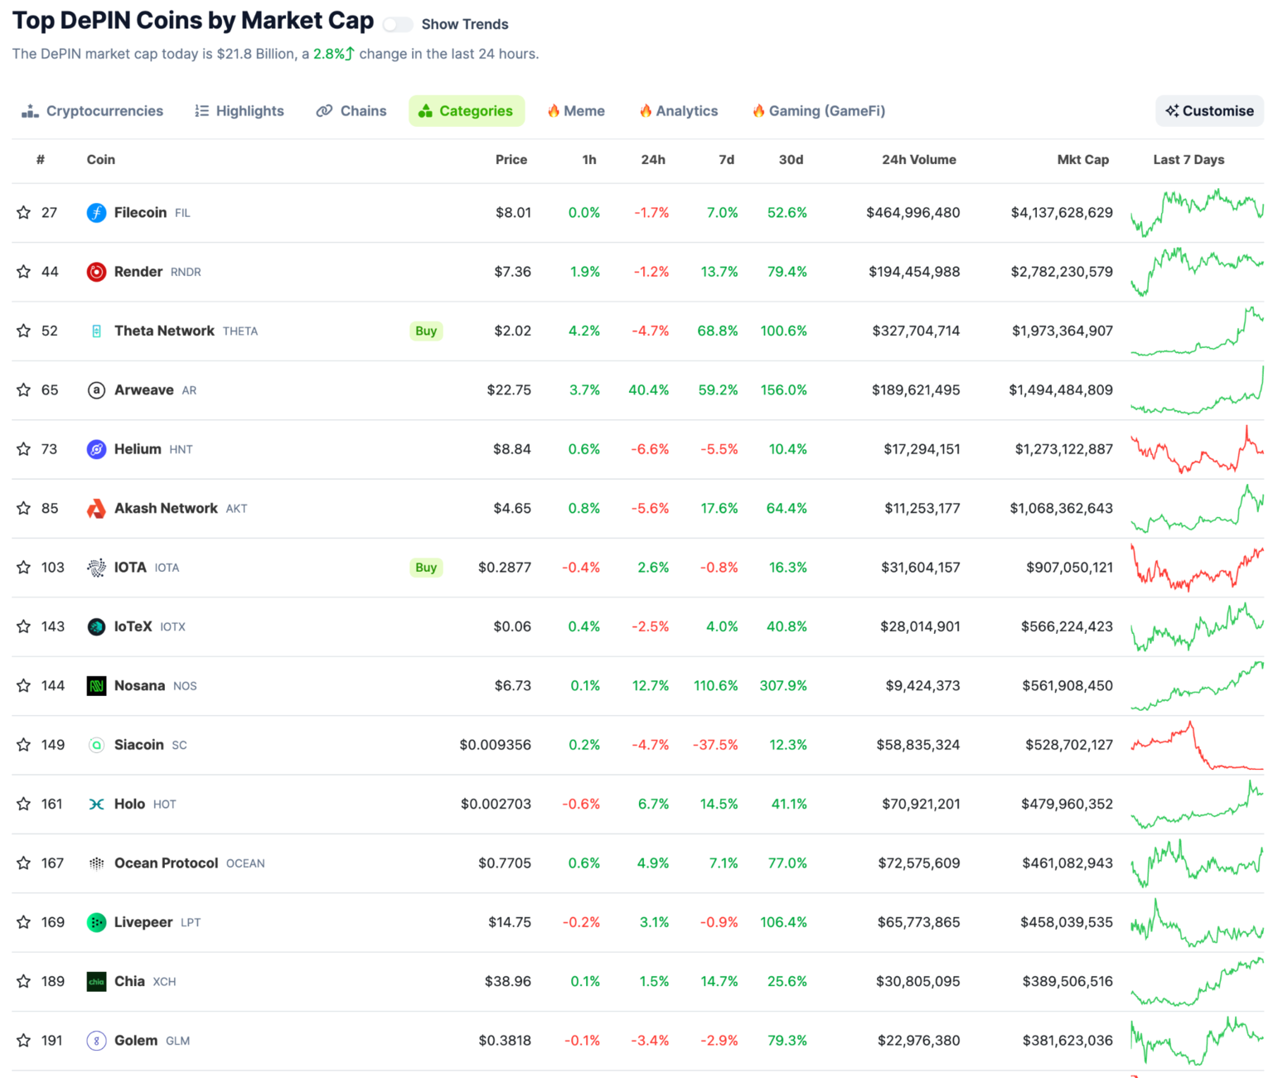Open Helium's 7-day sparkline chart
The width and height of the screenshot is (1273, 1078).
(x=1197, y=449)
